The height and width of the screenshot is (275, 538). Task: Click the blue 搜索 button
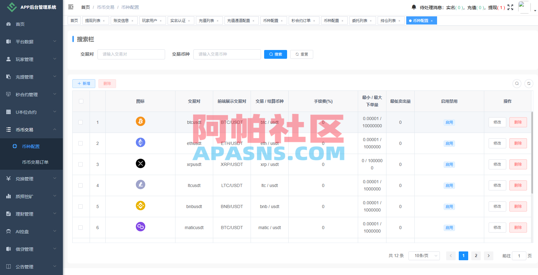(x=275, y=54)
